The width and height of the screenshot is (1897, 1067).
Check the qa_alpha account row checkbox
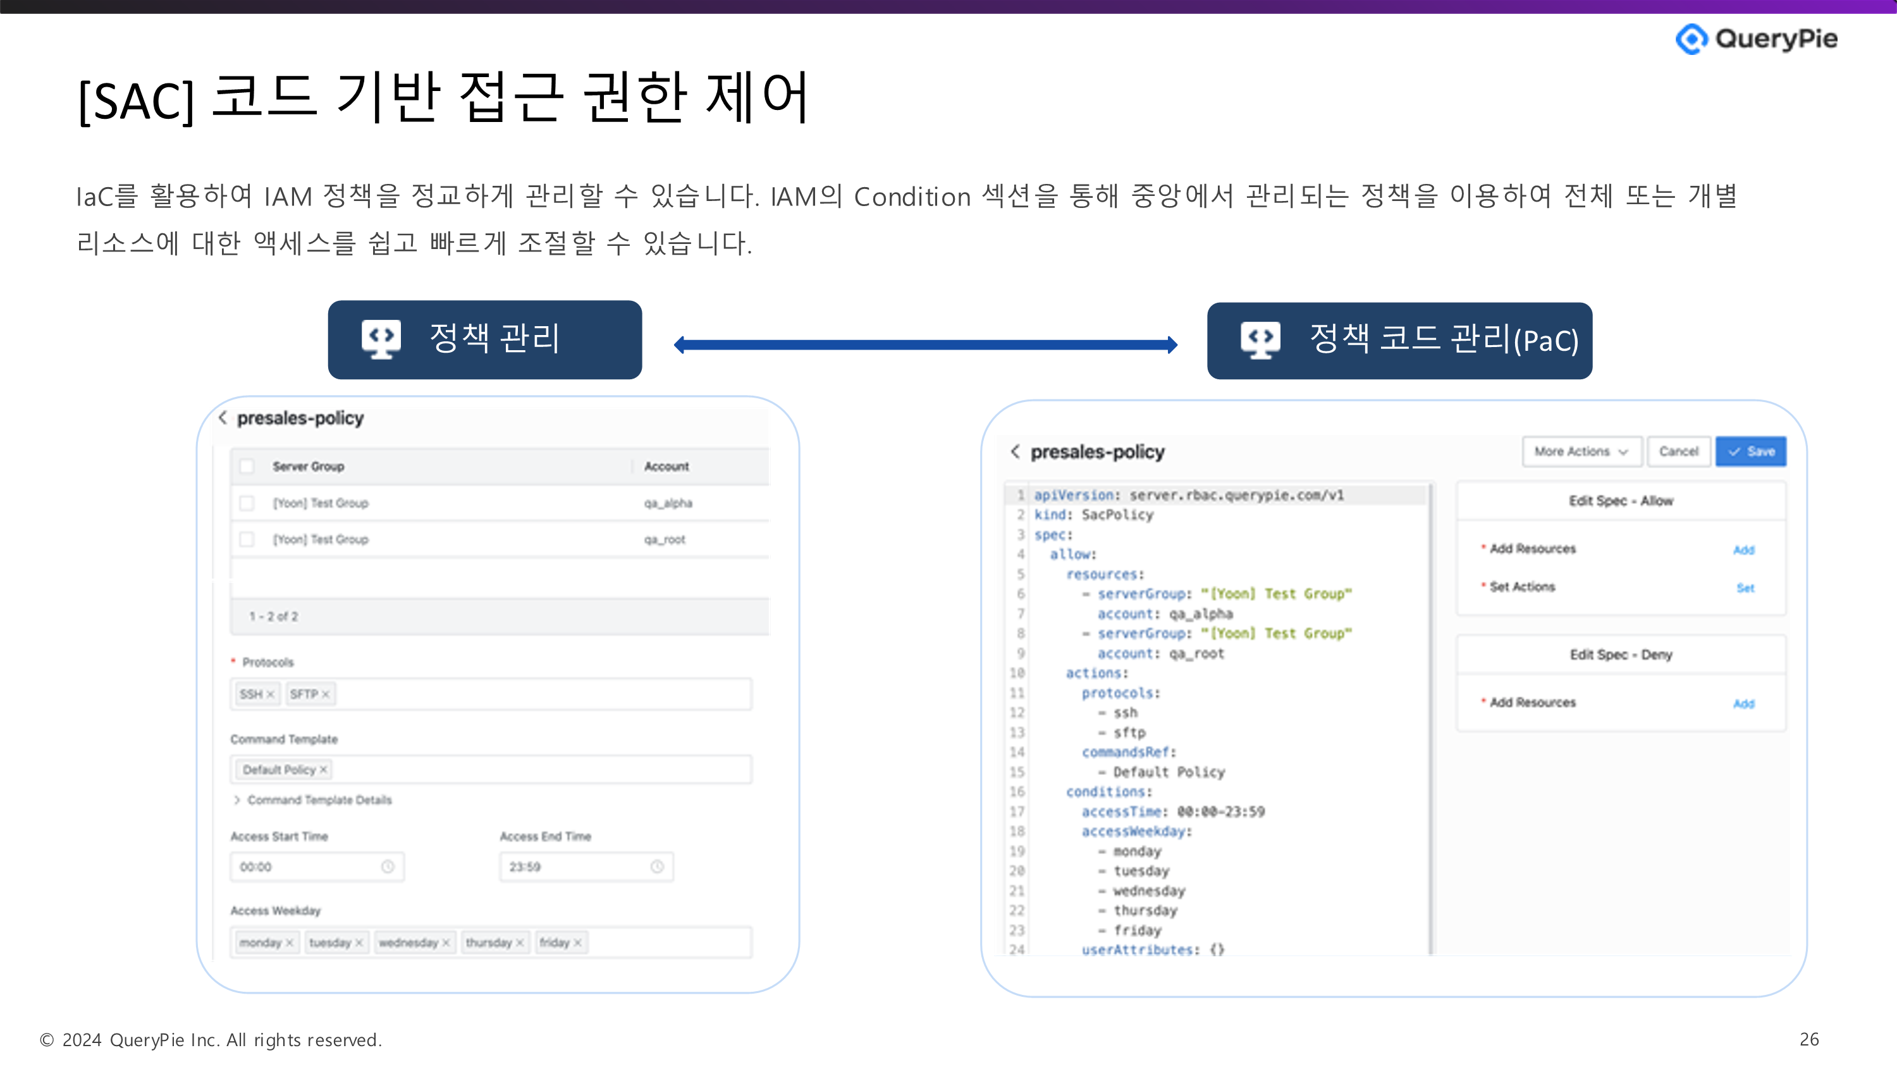[x=247, y=503]
